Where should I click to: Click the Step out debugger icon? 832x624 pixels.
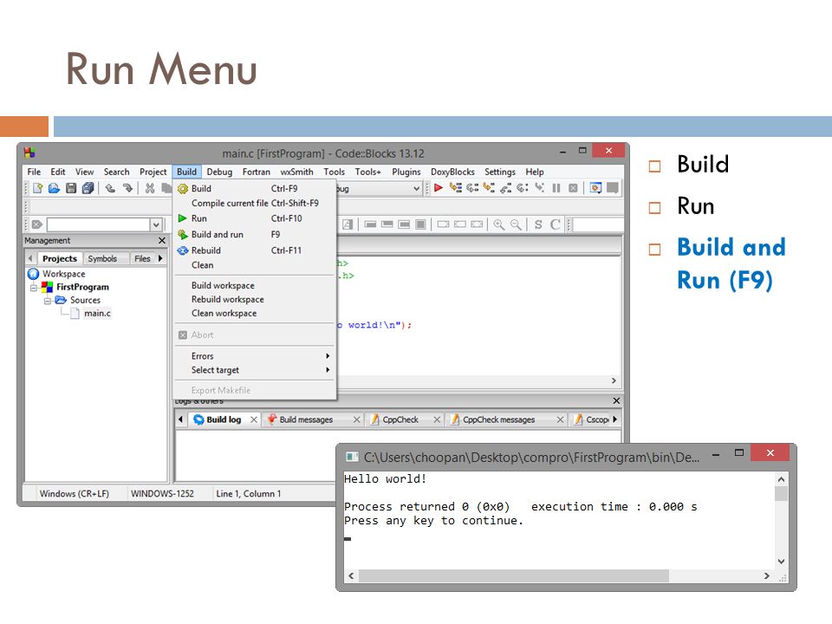505,188
